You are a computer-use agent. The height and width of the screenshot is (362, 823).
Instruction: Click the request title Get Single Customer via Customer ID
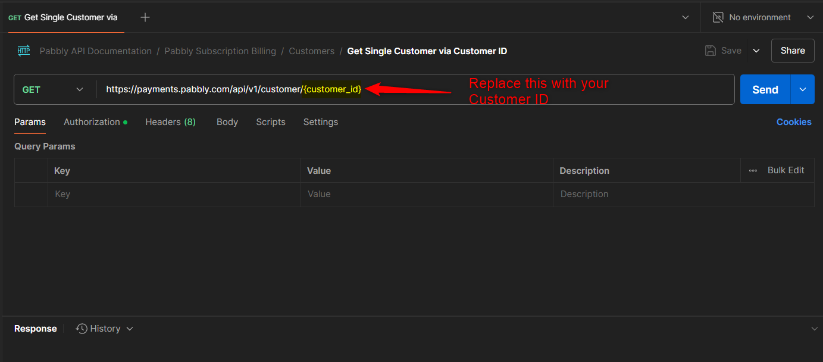tap(427, 51)
